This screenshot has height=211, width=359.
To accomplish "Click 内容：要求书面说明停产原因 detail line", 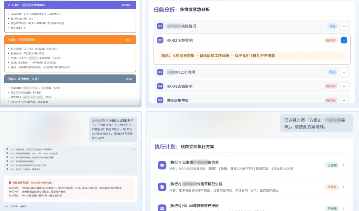I will coord(224,190).
